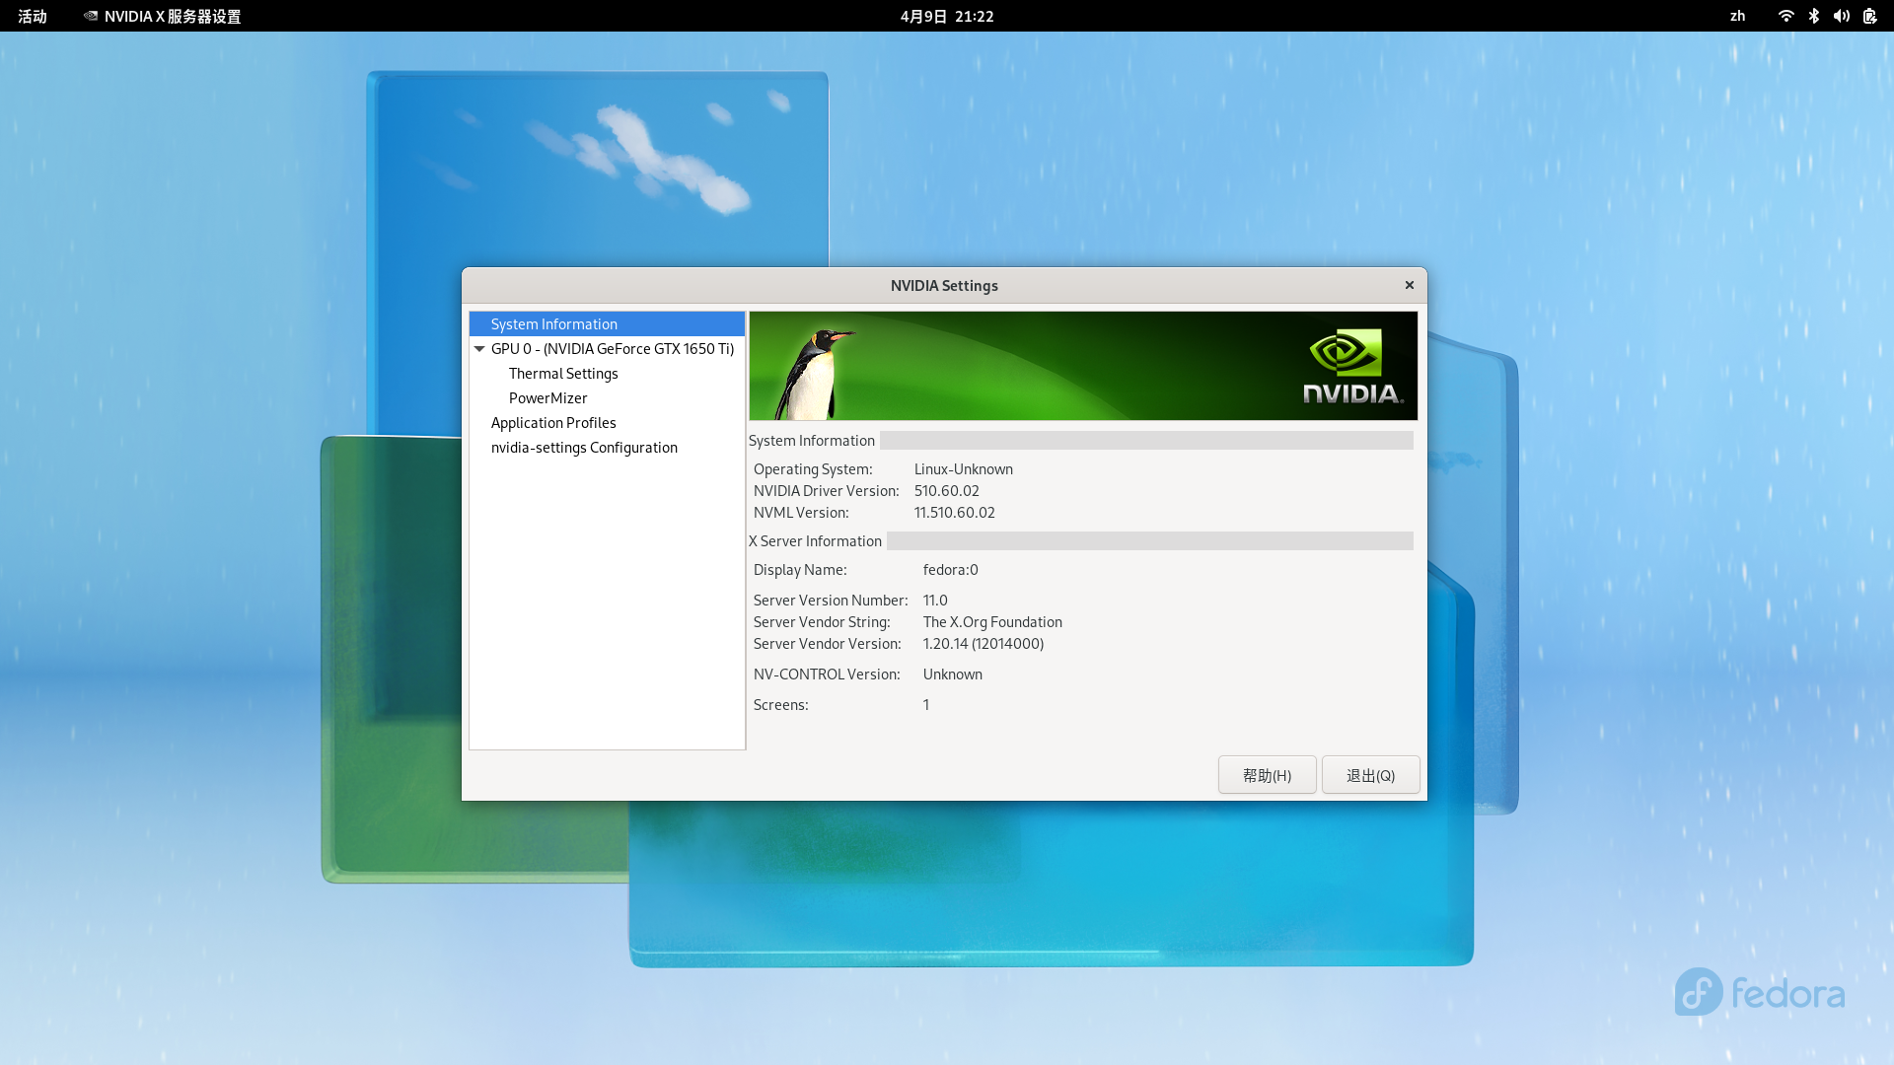Screen dimensions: 1894x1065
Task: Click the Wi-Fi status icon
Action: [x=1785, y=16]
